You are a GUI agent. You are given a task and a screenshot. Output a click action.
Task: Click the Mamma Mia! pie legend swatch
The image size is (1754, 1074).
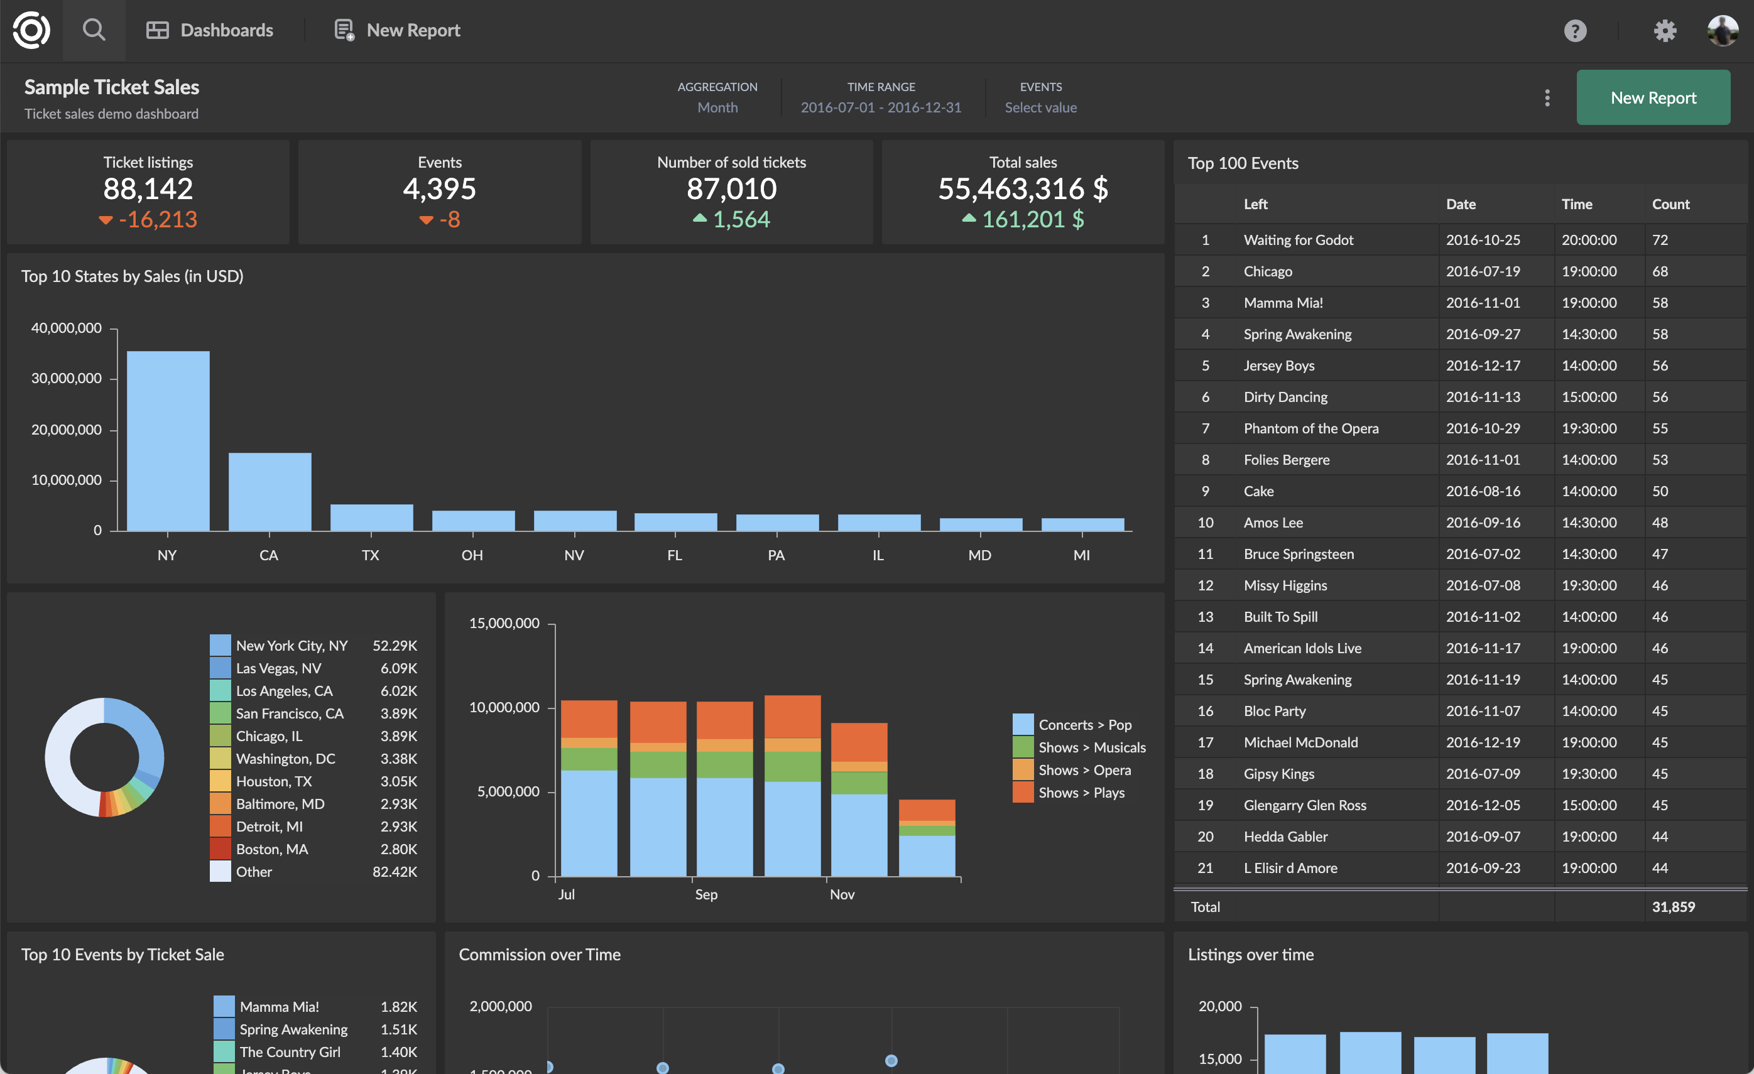tap(224, 1006)
